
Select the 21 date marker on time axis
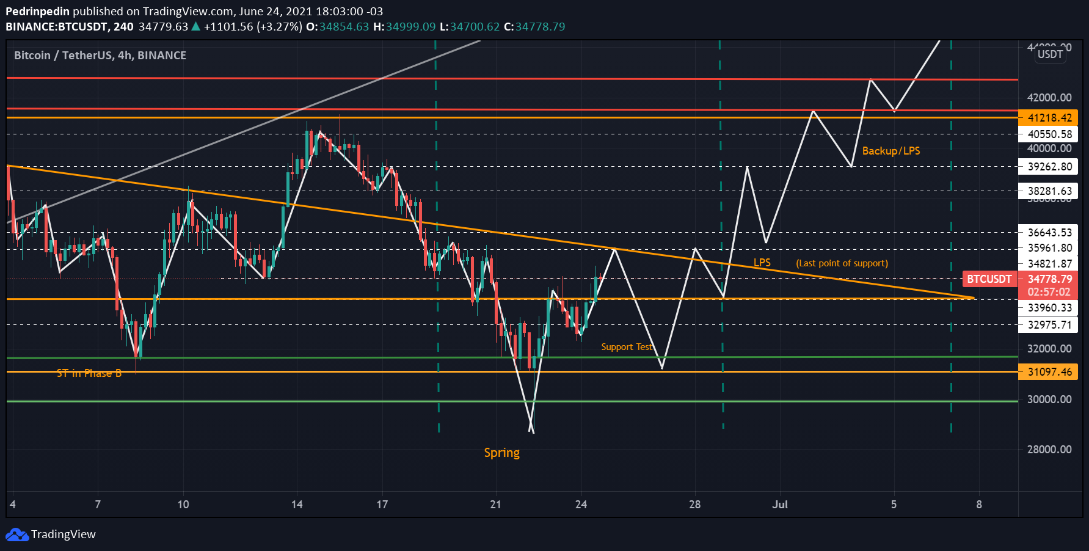click(x=495, y=505)
